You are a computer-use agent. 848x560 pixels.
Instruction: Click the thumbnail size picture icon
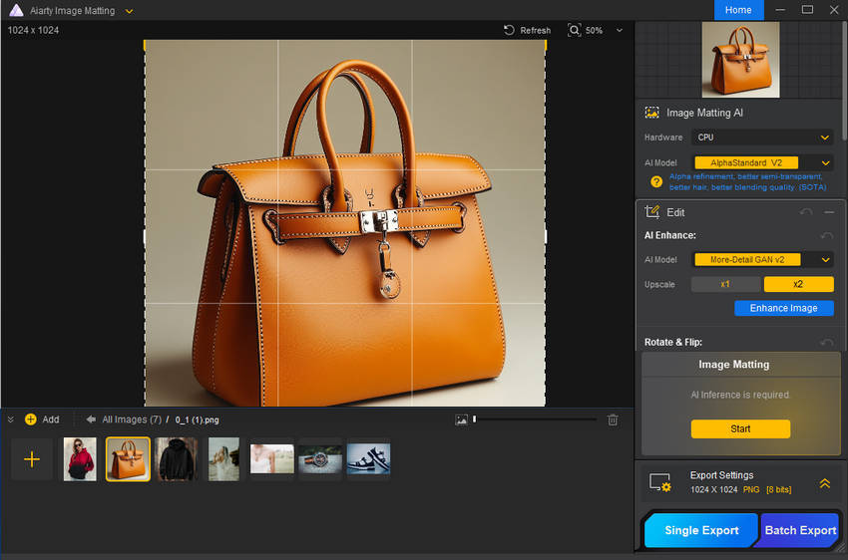(461, 420)
